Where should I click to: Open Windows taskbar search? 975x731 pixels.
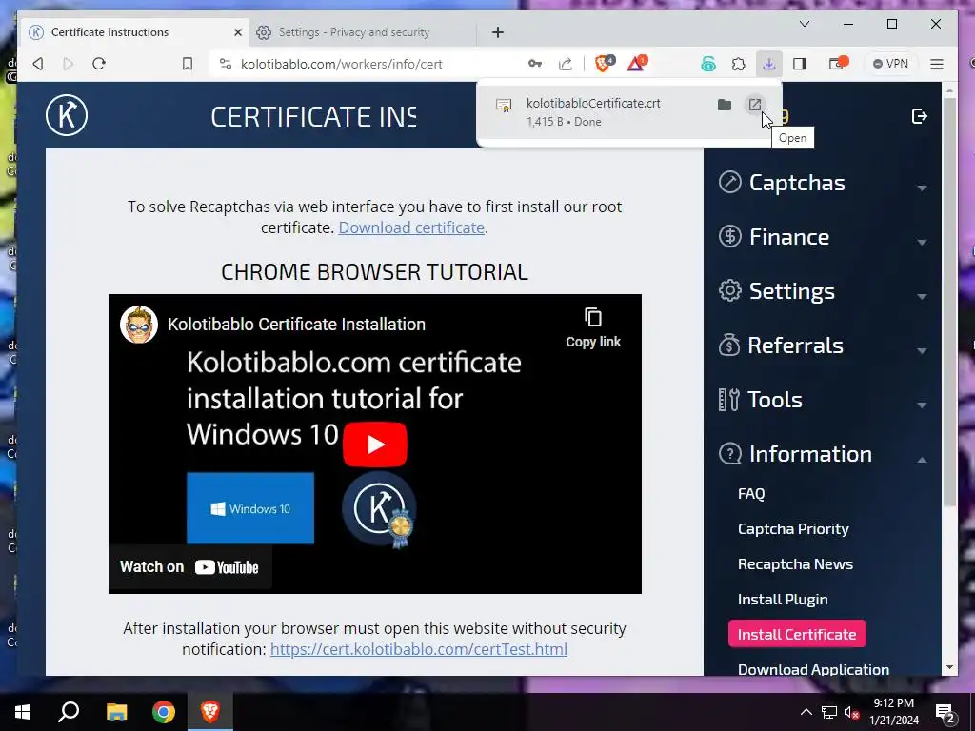click(69, 712)
